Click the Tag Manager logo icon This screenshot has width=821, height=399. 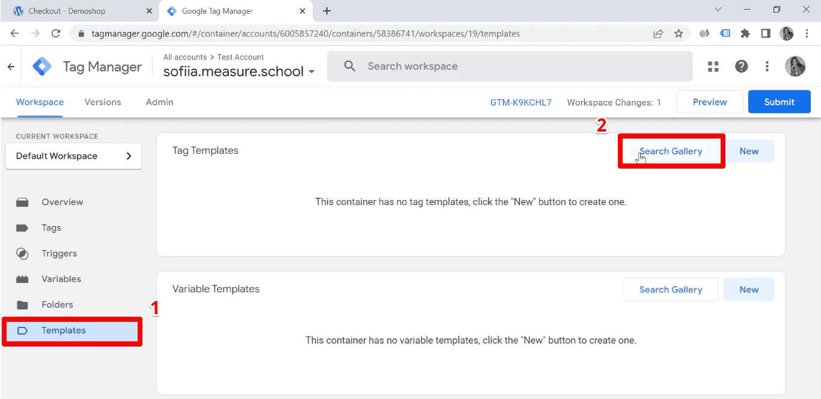click(x=42, y=66)
